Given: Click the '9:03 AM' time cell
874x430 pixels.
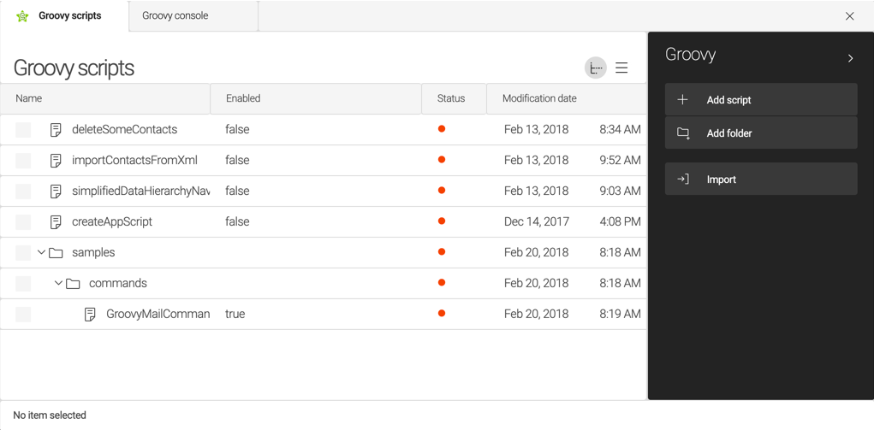Looking at the screenshot, I should (620, 191).
